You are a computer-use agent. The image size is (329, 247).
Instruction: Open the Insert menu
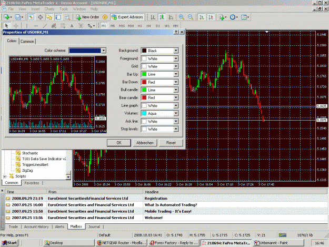[35, 9]
